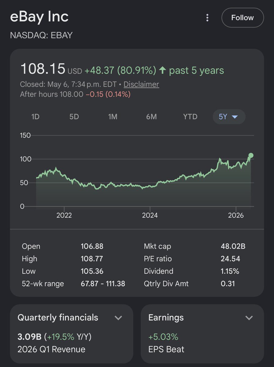Follow eBay Inc stock
The height and width of the screenshot is (367, 274).
coord(243,17)
